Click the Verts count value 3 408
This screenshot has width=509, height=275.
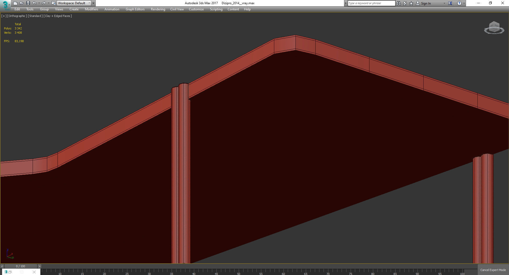[18, 33]
